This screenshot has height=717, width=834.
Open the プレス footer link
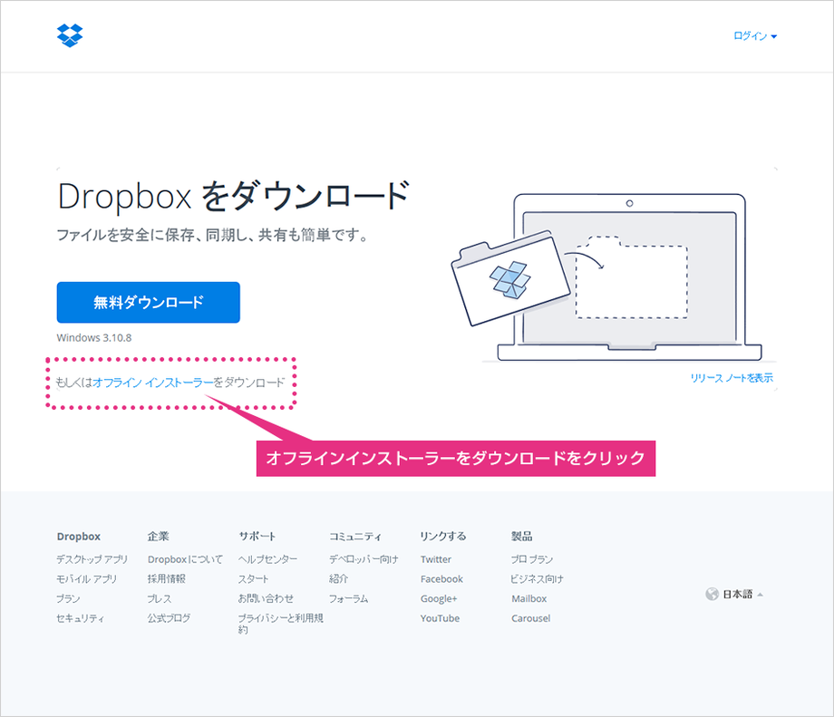(160, 598)
